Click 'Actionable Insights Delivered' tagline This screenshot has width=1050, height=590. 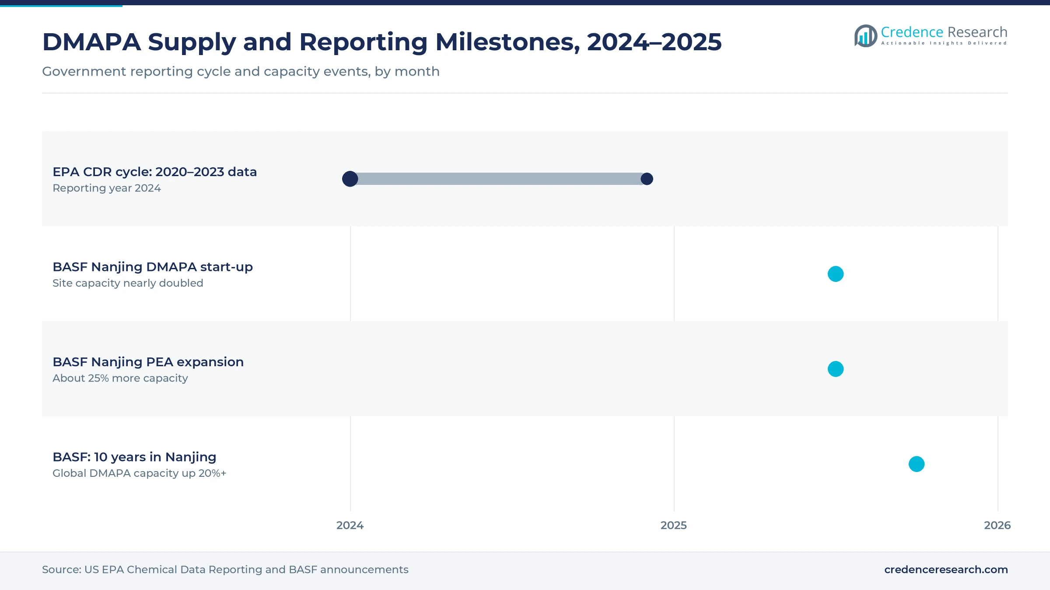944,43
